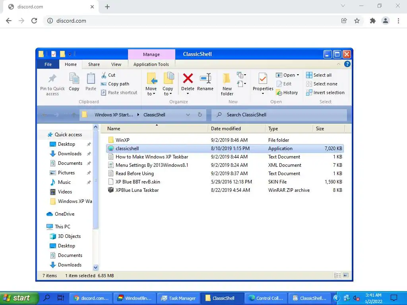Click the Chrome profile avatar icon

tap(386, 21)
